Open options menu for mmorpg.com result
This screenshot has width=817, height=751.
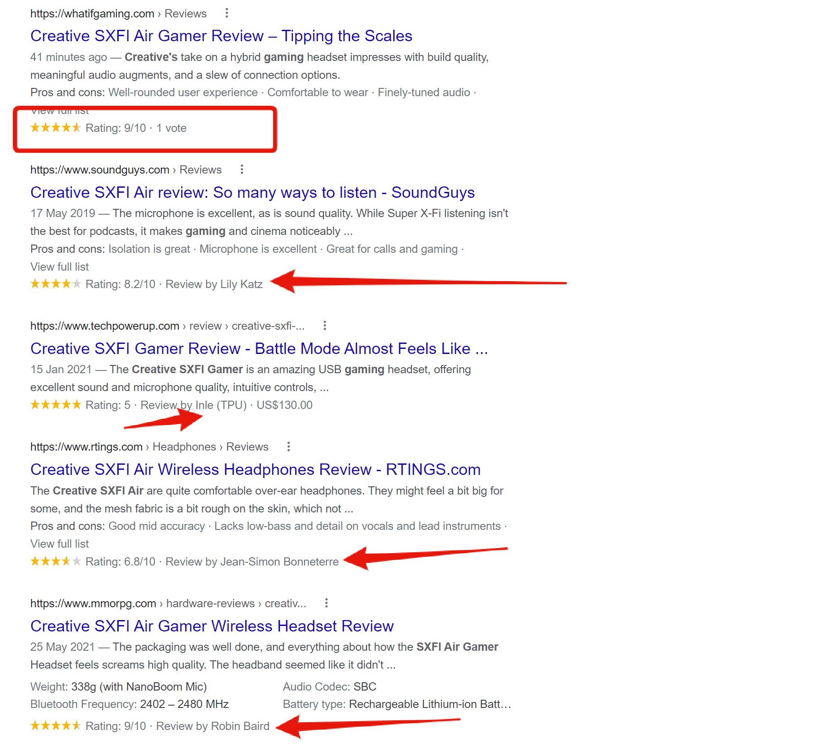pyautogui.click(x=326, y=603)
